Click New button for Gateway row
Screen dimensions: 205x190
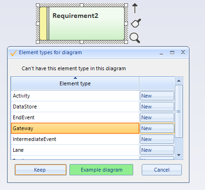(x=157, y=128)
